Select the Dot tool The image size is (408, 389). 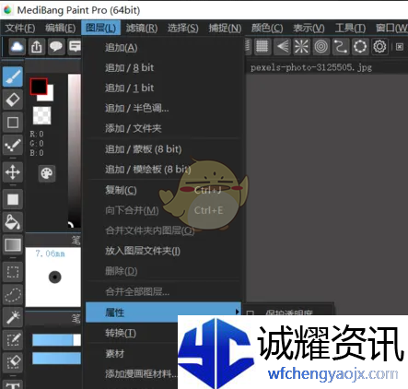point(13,145)
